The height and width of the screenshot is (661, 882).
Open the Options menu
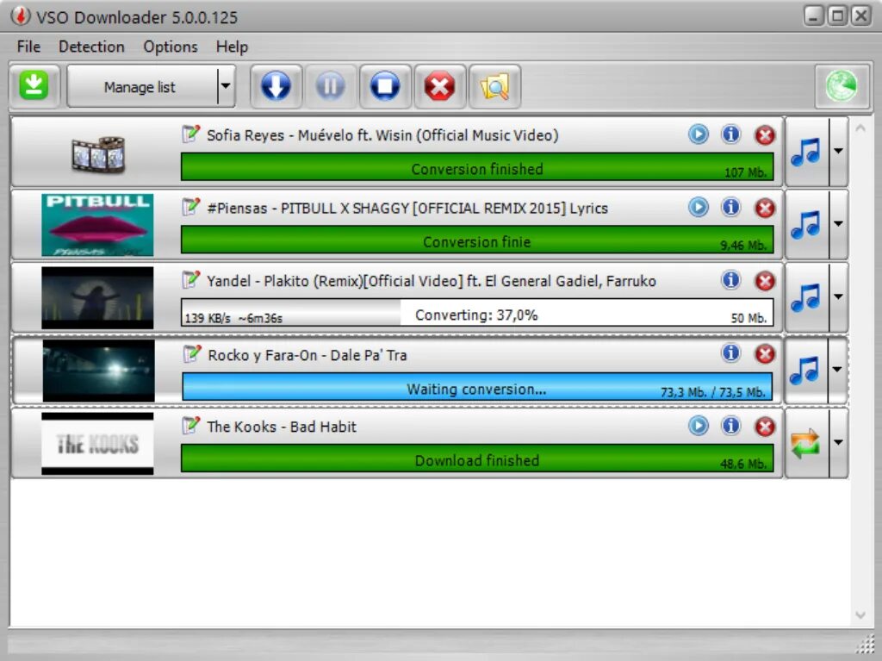point(171,47)
